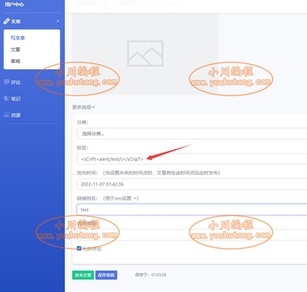The height and width of the screenshot is (292, 307).
Task: Click the 保存于: 01:43:08 status text
Action: 150,275
